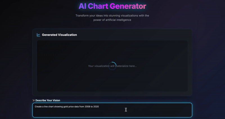This screenshot has width=225, height=119.
Task: Click the Generated Visualization heading
Action: (x=59, y=35)
